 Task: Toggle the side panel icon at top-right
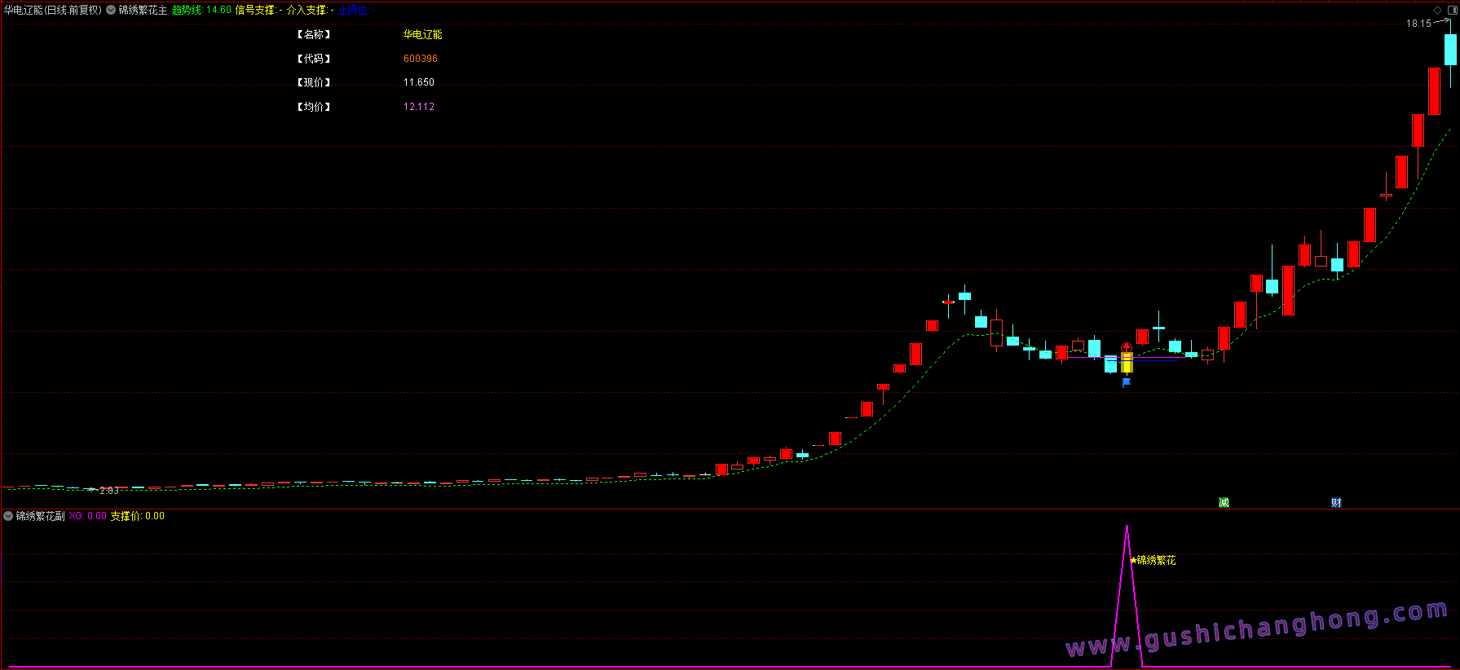[x=1451, y=10]
